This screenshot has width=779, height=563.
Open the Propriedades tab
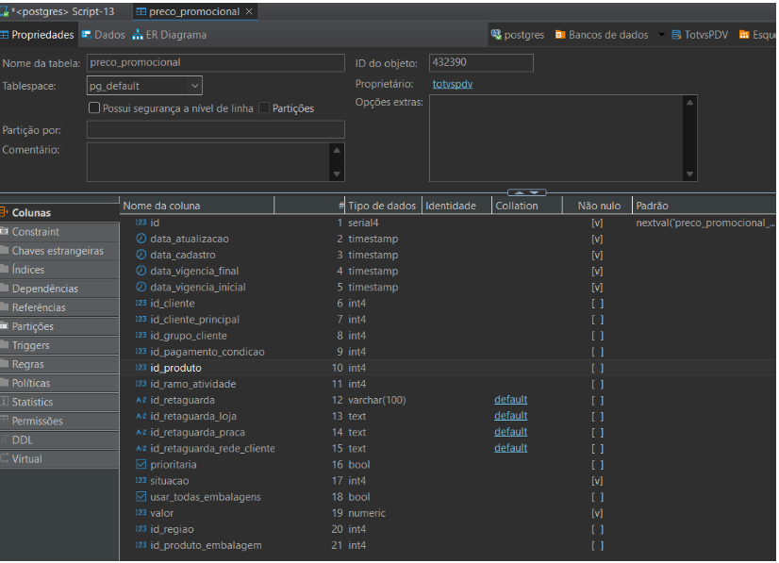pyautogui.click(x=38, y=35)
